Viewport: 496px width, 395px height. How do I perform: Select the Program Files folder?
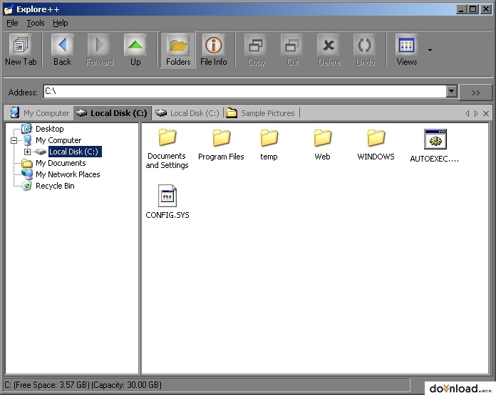tap(221, 144)
